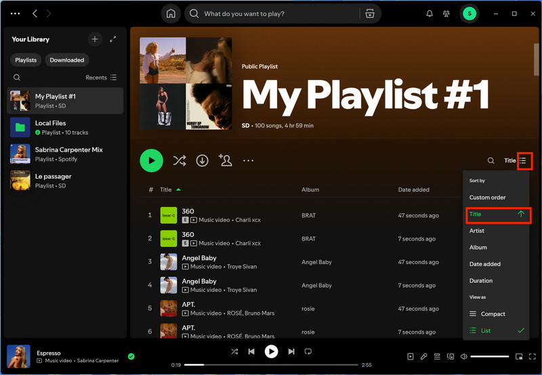Open the Home page
This screenshot has height=375, width=542.
pos(171,14)
